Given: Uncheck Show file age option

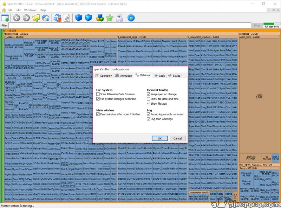Looking at the screenshot, I should [148, 103].
